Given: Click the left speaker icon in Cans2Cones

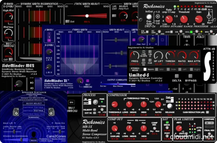Looking at the screenshot, I should click(16, 112).
